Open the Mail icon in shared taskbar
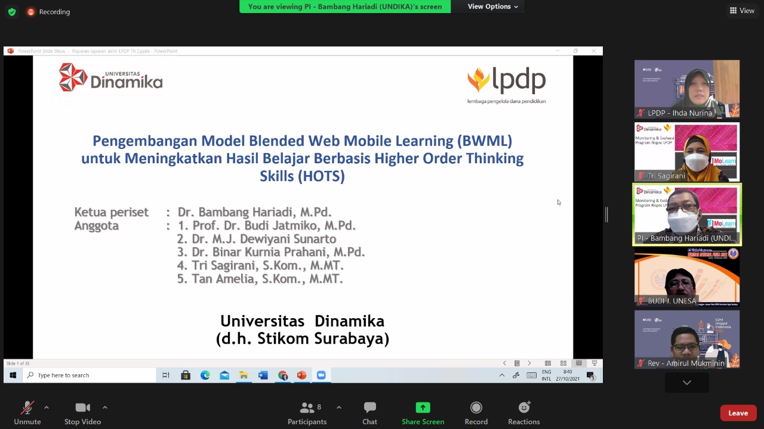The width and height of the screenshot is (764, 429). [x=224, y=375]
